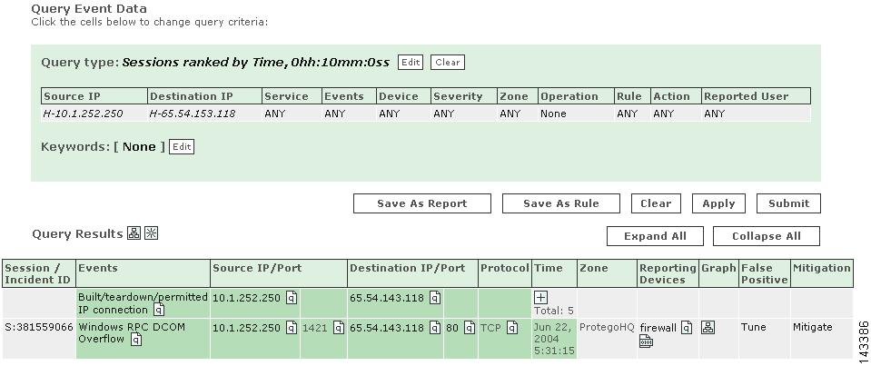
Task: Click Save As Rule button
Action: (x=561, y=203)
